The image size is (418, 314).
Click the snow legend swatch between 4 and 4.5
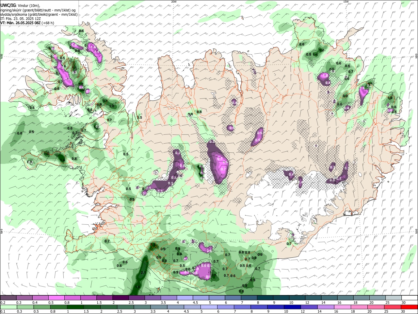coord(185,298)
